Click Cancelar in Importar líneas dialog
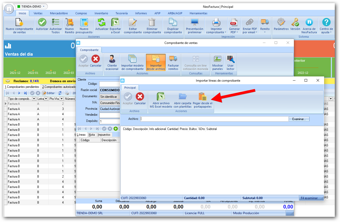Image resolution: width=340 pixels, height=222 pixels. coord(140,97)
